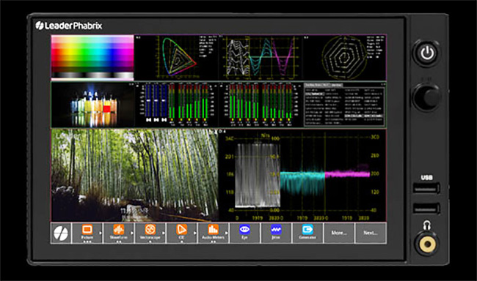Switch to the second tab in status panel
The width and height of the screenshot is (477, 281).
coord(337,86)
